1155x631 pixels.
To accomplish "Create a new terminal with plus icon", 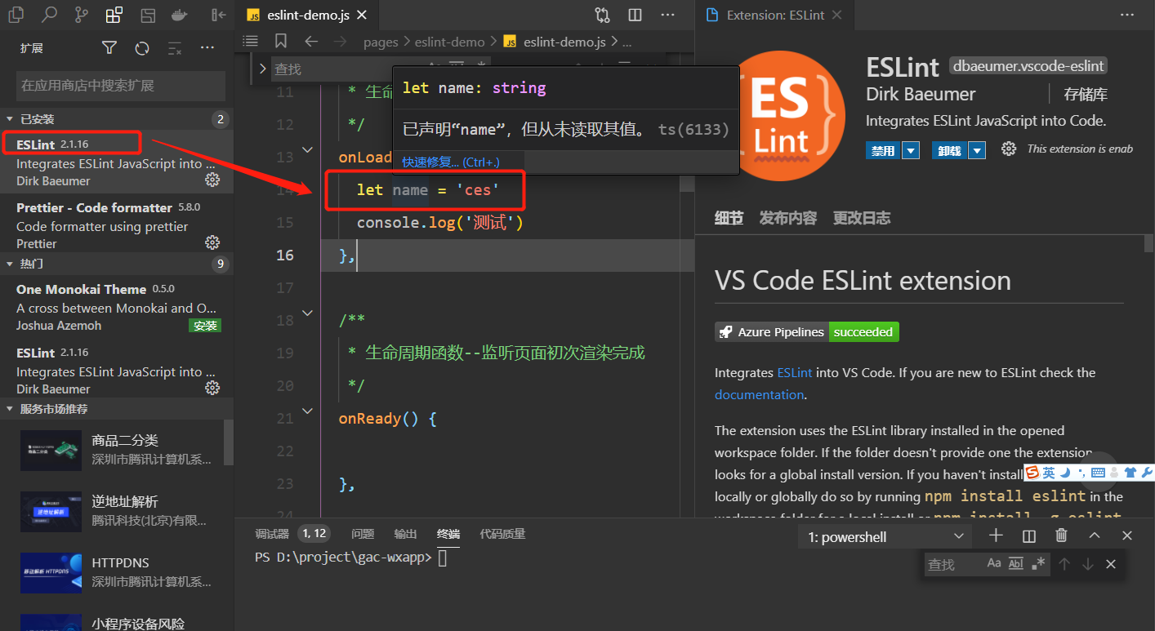I will [x=996, y=535].
